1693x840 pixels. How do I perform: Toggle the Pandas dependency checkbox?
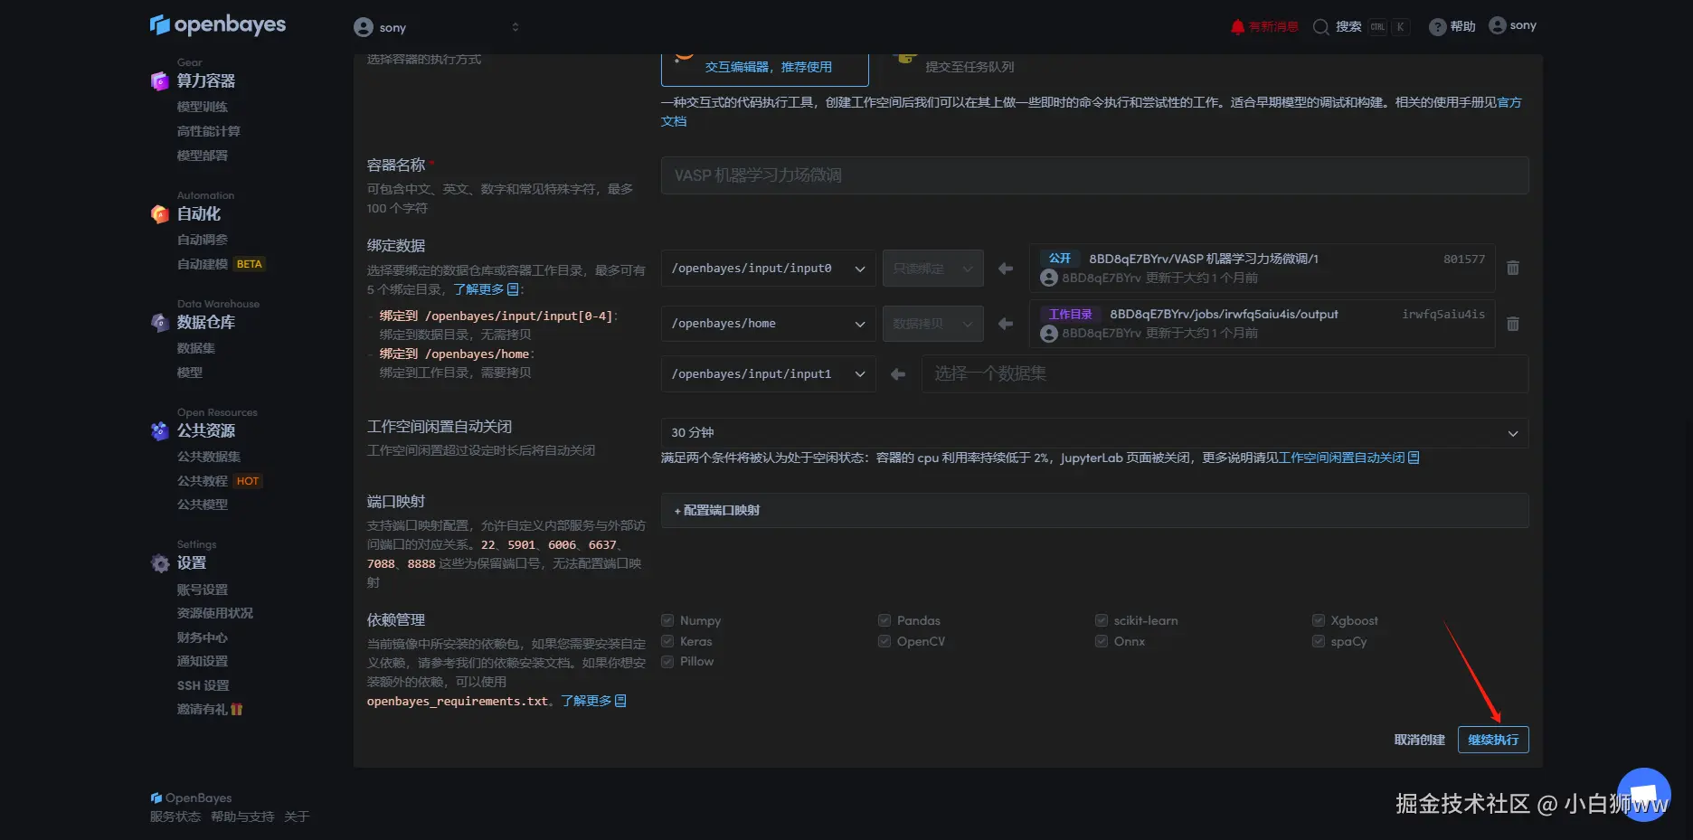point(884,620)
